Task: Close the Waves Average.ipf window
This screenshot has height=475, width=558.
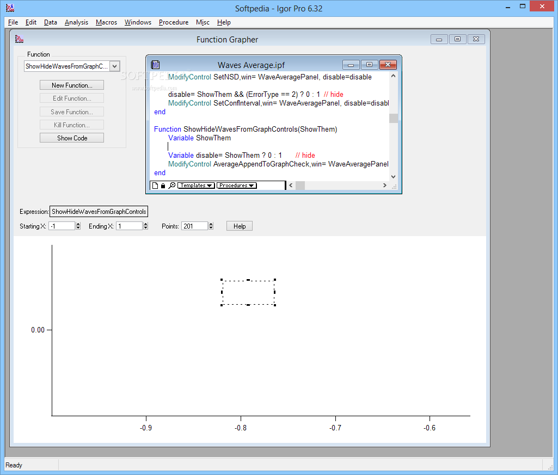Action: pyautogui.click(x=388, y=65)
